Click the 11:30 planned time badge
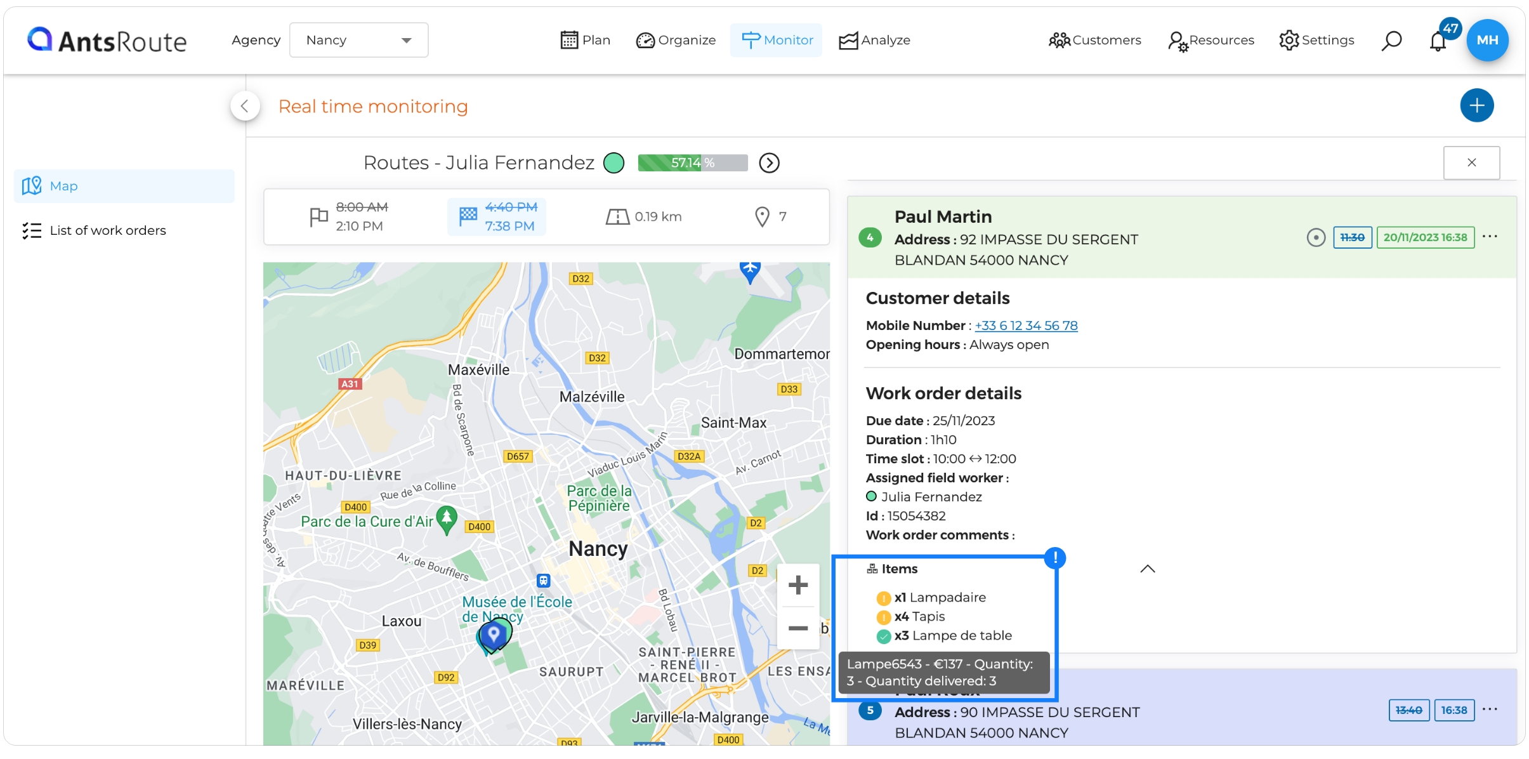Screen dimensions: 1529x759 tap(1352, 237)
